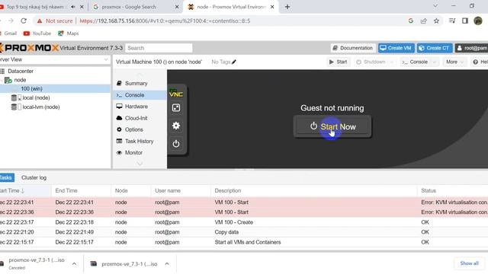Click the Google icon in the address bar
This screenshot has height=274, width=488.
[x=411, y=21]
